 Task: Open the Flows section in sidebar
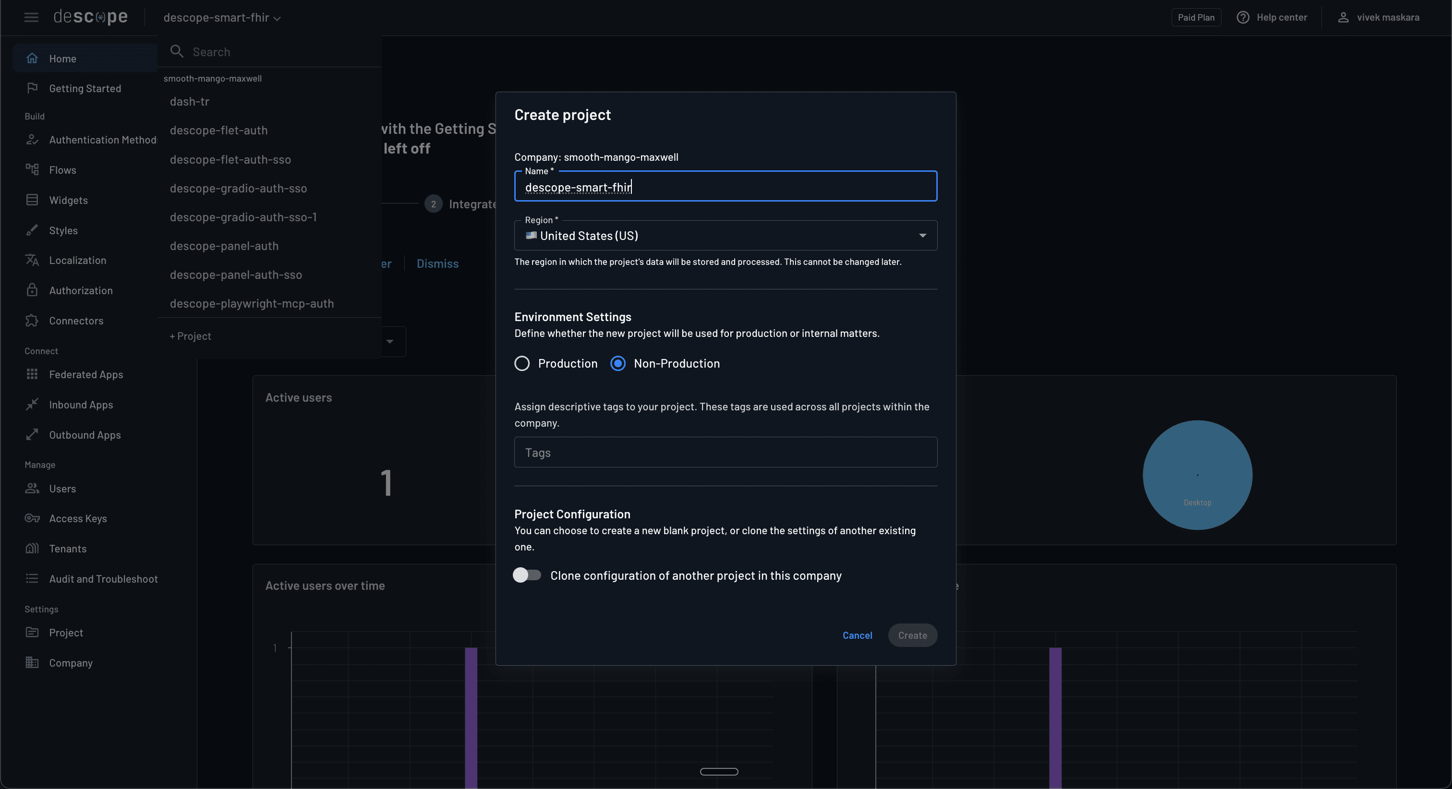(63, 169)
